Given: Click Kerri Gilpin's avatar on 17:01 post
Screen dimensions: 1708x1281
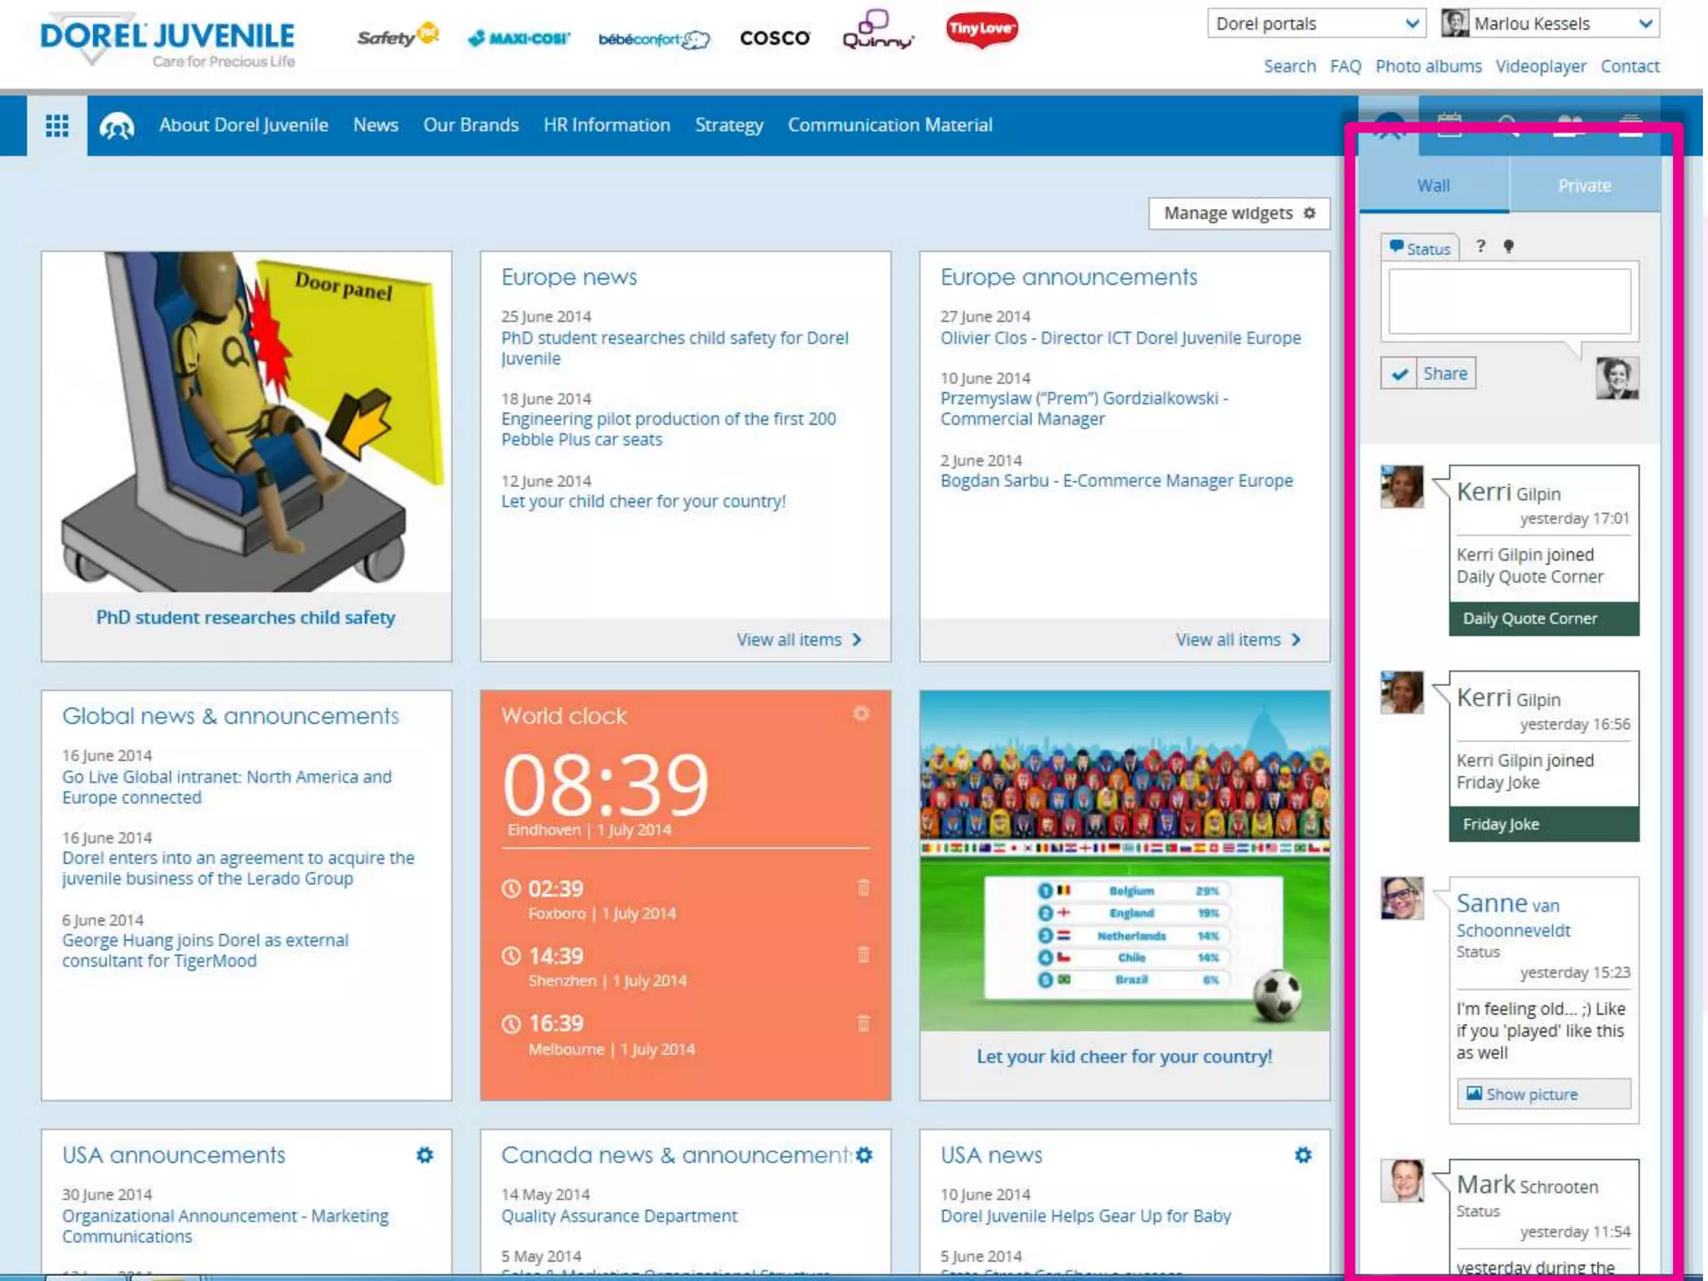Looking at the screenshot, I should coord(1402,486).
